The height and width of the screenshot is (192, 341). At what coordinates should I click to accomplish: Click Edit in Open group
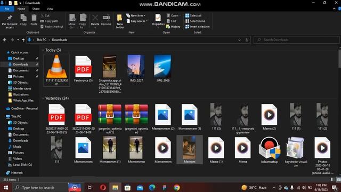click(x=172, y=21)
